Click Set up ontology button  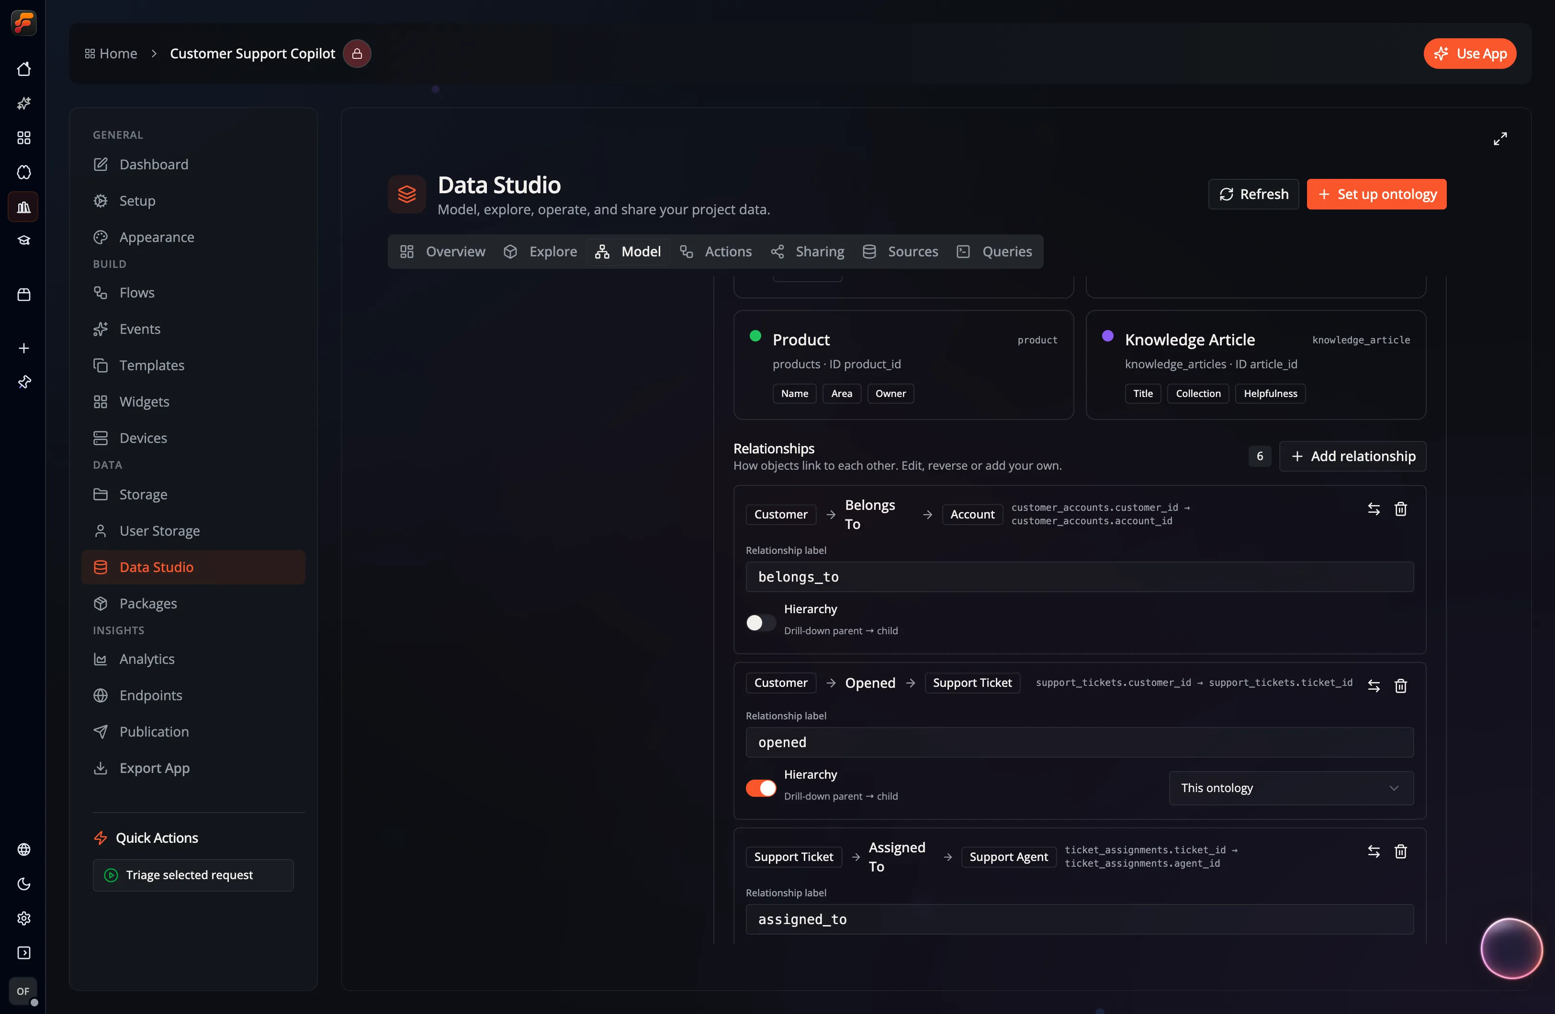point(1376,194)
